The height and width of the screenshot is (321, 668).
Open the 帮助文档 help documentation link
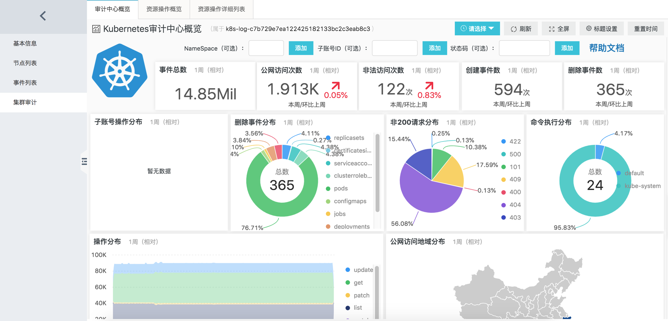coord(607,48)
